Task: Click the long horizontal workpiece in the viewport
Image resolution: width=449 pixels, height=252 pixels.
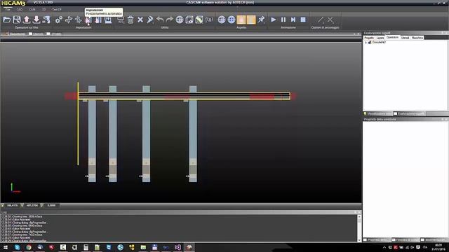Action: [184, 96]
